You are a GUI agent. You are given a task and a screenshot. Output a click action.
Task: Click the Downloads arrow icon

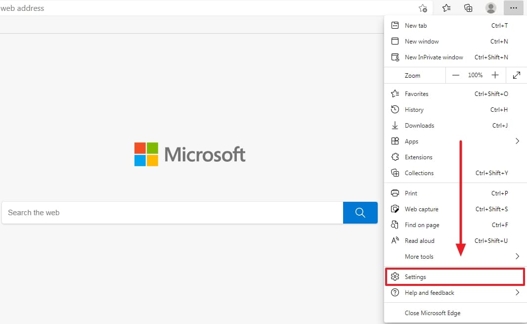[x=395, y=125]
